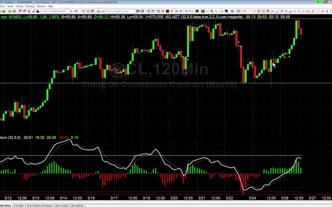
Task: Click the green S icon in title bar
Action: click(318, 2)
